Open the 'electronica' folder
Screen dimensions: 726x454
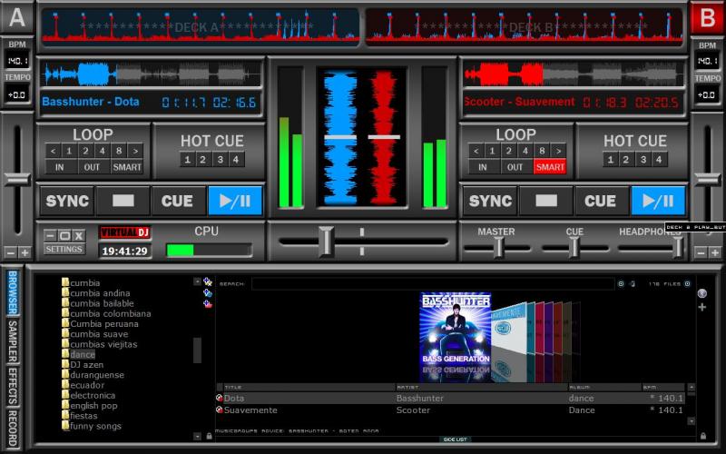(x=93, y=395)
